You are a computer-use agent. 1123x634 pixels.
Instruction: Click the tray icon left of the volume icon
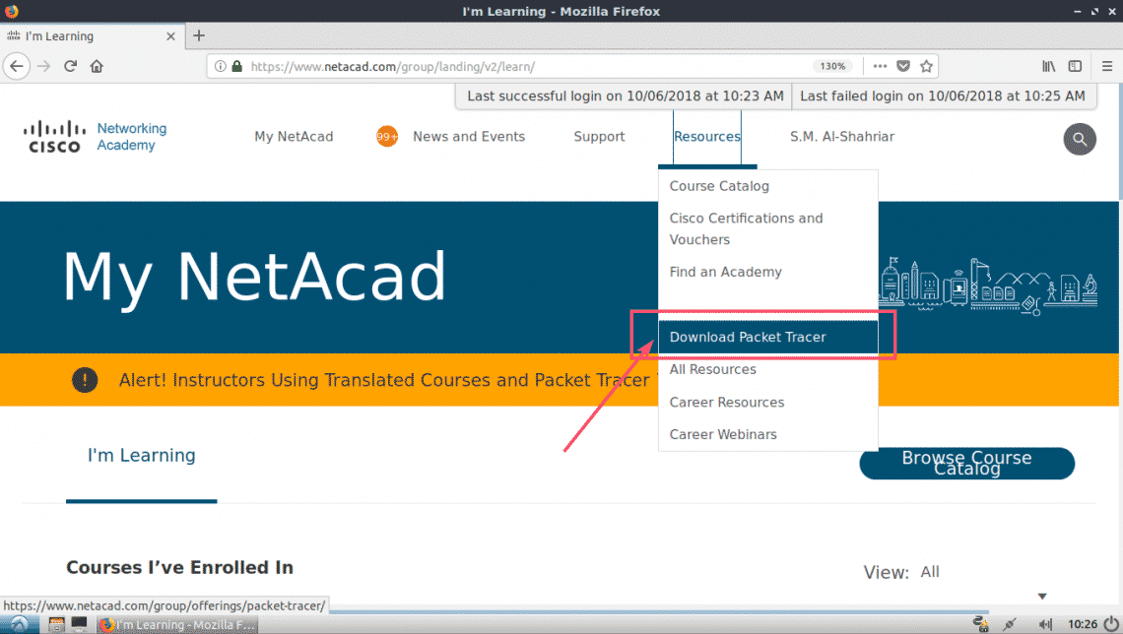[1009, 625]
